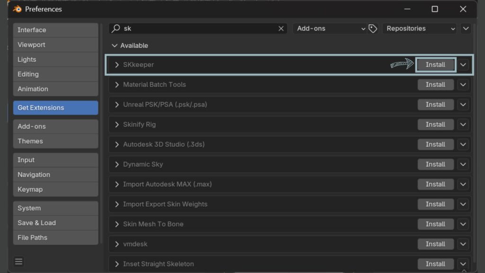This screenshot has height=273, width=485.
Task: Click the search magnifier icon
Action: click(116, 28)
